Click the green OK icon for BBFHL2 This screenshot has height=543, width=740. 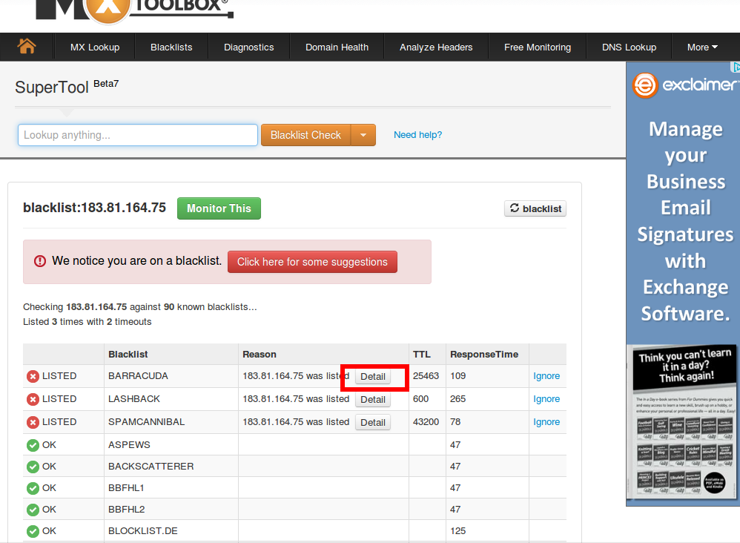point(33,510)
